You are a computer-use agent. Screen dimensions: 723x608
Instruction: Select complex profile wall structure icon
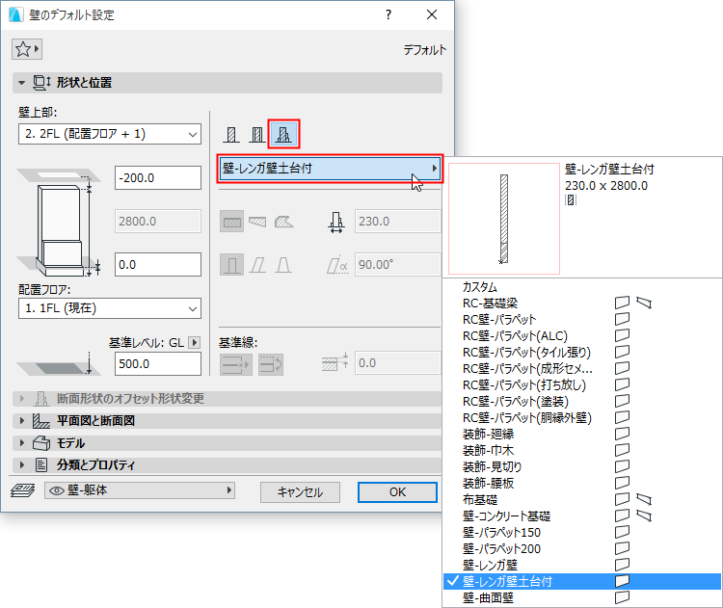click(x=283, y=135)
